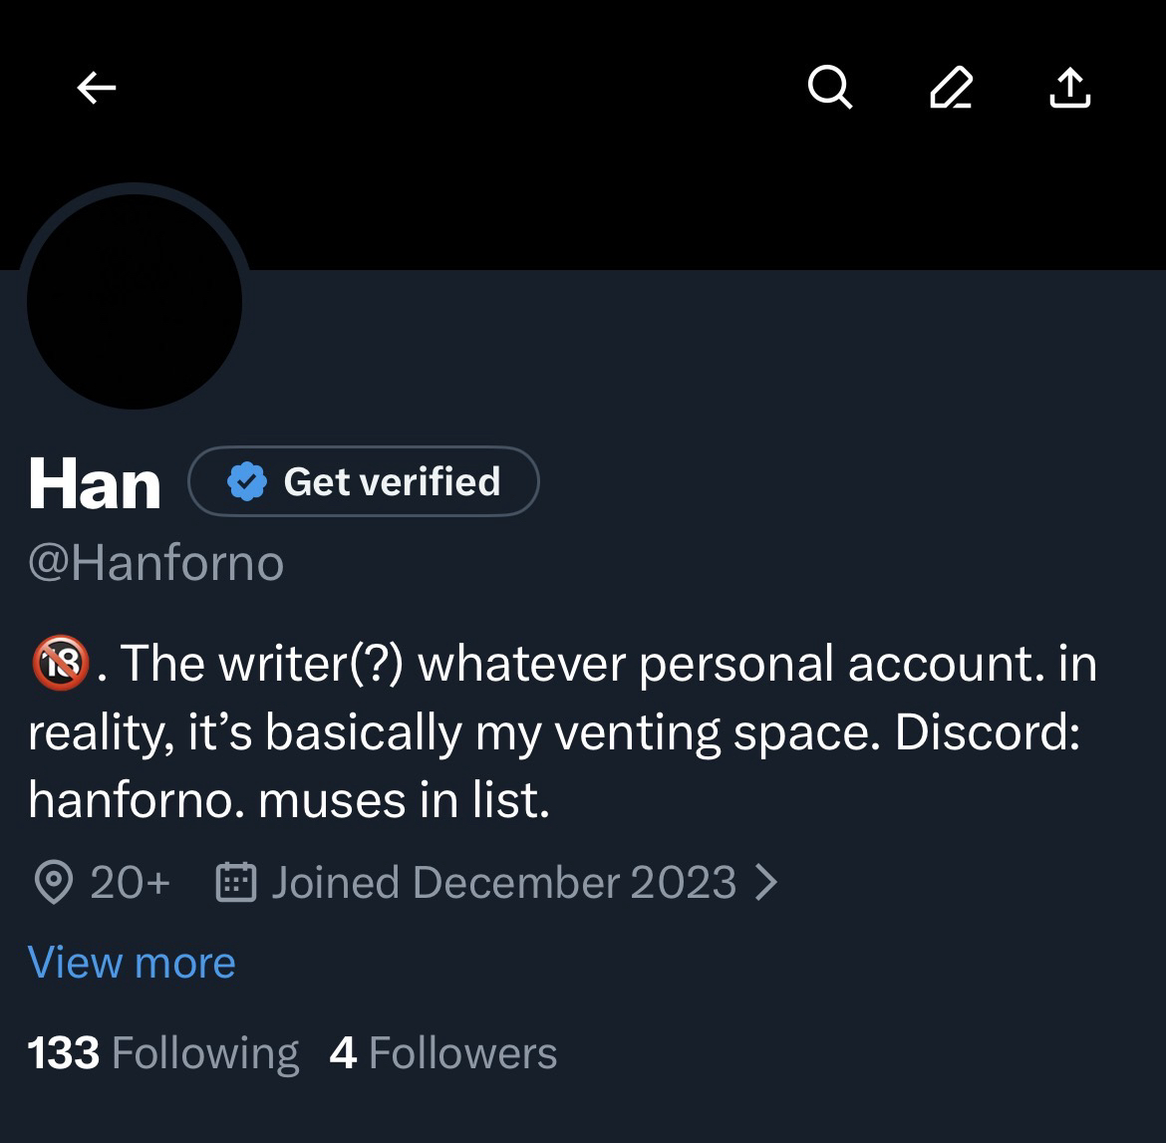This screenshot has width=1166, height=1143.
Task: Tap the calendar icon beside join date
Action: pos(236,883)
